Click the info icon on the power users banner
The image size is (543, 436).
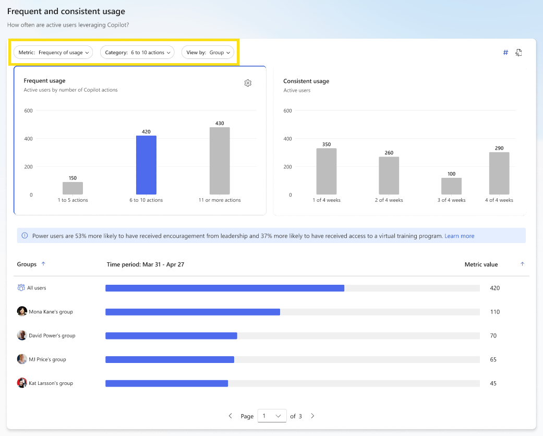click(23, 235)
